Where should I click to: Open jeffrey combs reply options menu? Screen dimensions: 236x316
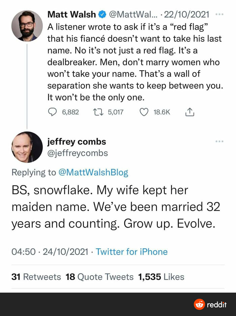tap(219, 141)
